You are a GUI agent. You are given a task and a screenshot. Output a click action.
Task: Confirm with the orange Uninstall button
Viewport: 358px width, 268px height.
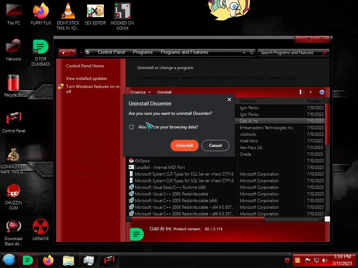coord(185,146)
